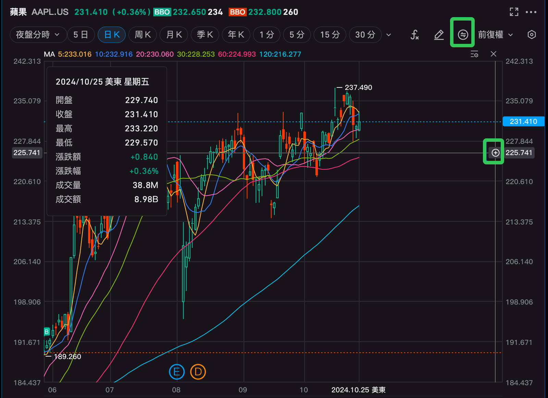Close the MA indicator row
This screenshot has width=548, height=398.
(x=493, y=54)
